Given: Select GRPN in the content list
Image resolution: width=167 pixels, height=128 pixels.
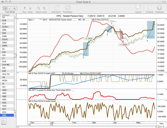Looking at the screenshot, I should pos(7,46).
